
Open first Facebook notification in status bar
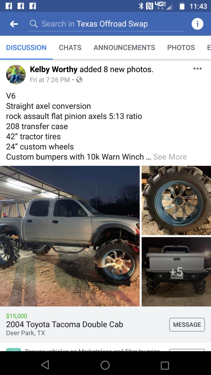[x=9, y=6]
